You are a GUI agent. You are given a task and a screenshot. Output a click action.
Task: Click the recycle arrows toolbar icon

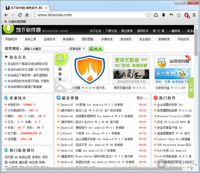tap(156, 15)
